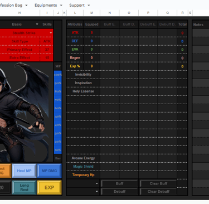The height and width of the screenshot is (204, 209).
Task: Select column M header
Action: click(x=91, y=13)
